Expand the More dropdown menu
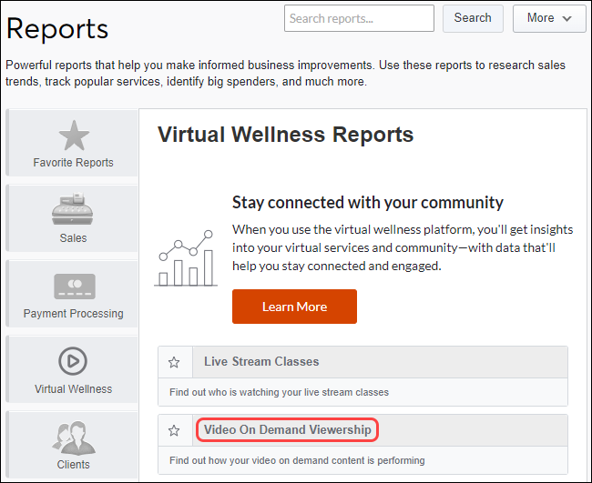 pyautogui.click(x=549, y=18)
